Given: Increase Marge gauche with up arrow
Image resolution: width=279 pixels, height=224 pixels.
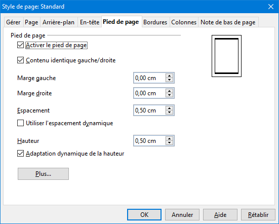Looking at the screenshot, I should point(170,76).
